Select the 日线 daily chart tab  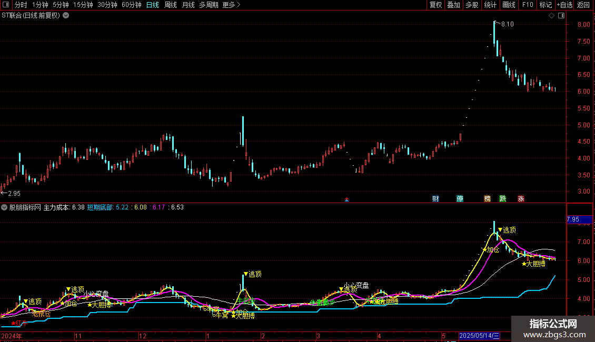[x=153, y=5]
